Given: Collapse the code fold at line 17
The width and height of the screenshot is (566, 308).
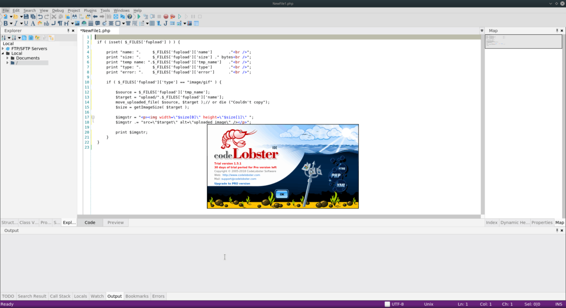Looking at the screenshot, I should pos(93,117).
